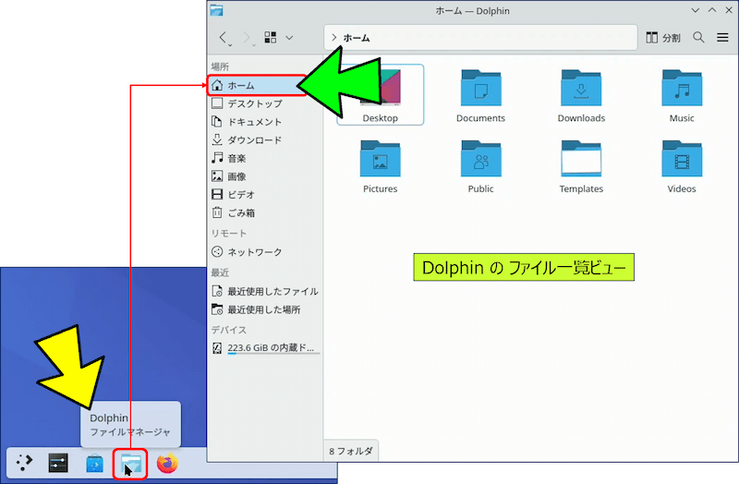Screen dimensions: 739x484
Task: Open ドキュメント in the places panel
Action: (x=265, y=122)
